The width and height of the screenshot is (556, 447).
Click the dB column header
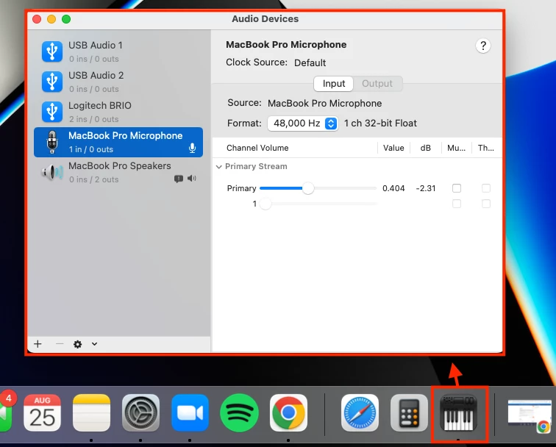coord(426,148)
